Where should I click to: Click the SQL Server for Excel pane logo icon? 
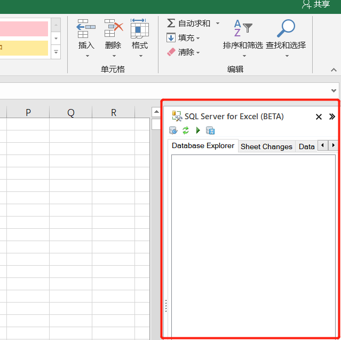click(x=177, y=116)
